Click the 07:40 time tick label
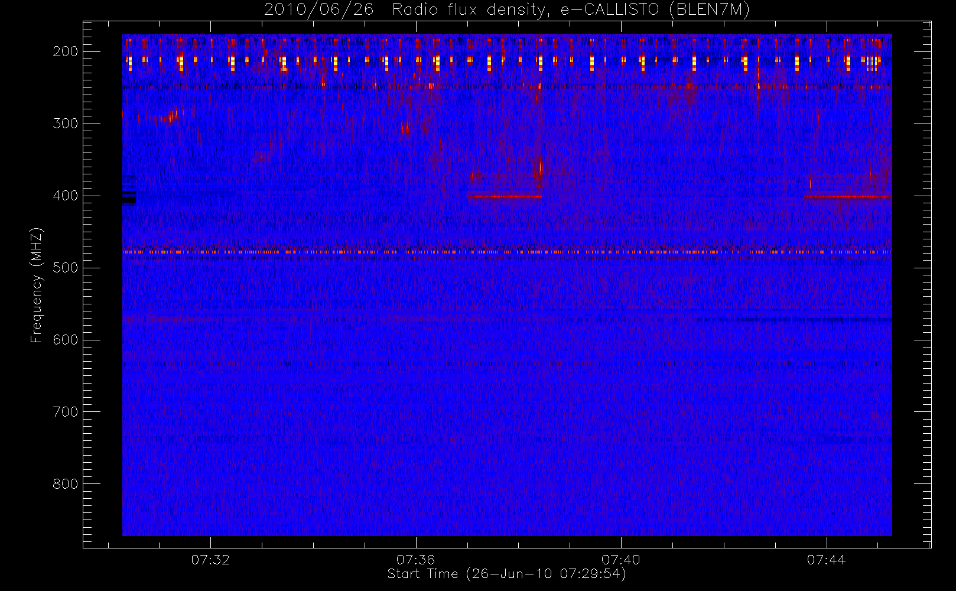This screenshot has height=591, width=956. click(x=621, y=560)
